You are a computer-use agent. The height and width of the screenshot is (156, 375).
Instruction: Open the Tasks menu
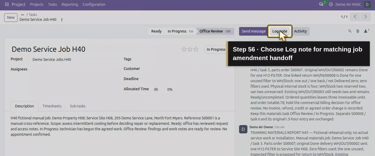pyautogui.click(x=52, y=4)
